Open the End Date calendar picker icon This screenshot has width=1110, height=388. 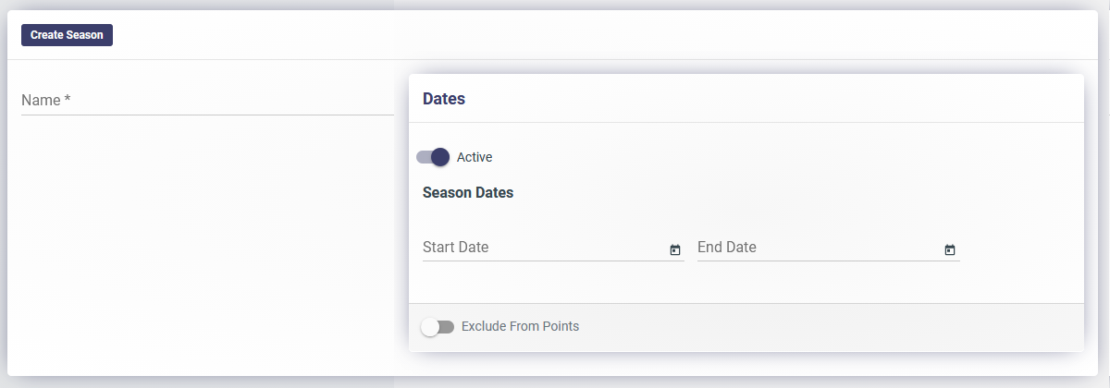click(x=950, y=249)
